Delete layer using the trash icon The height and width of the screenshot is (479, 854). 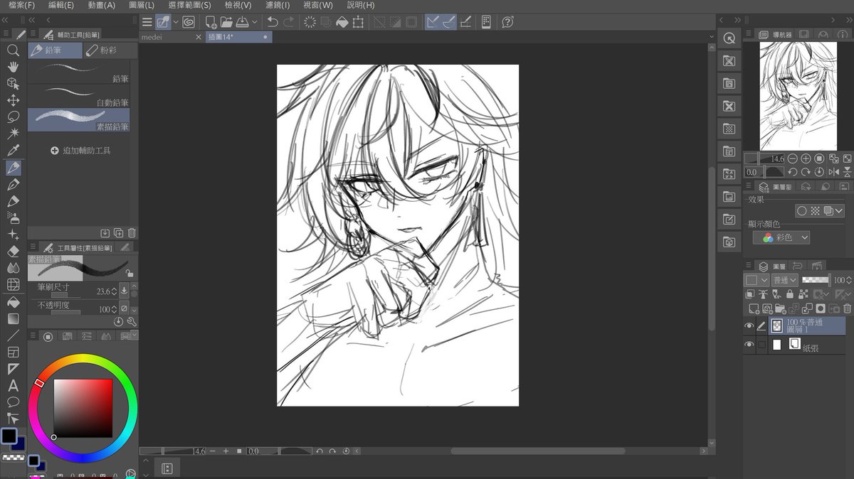click(847, 308)
